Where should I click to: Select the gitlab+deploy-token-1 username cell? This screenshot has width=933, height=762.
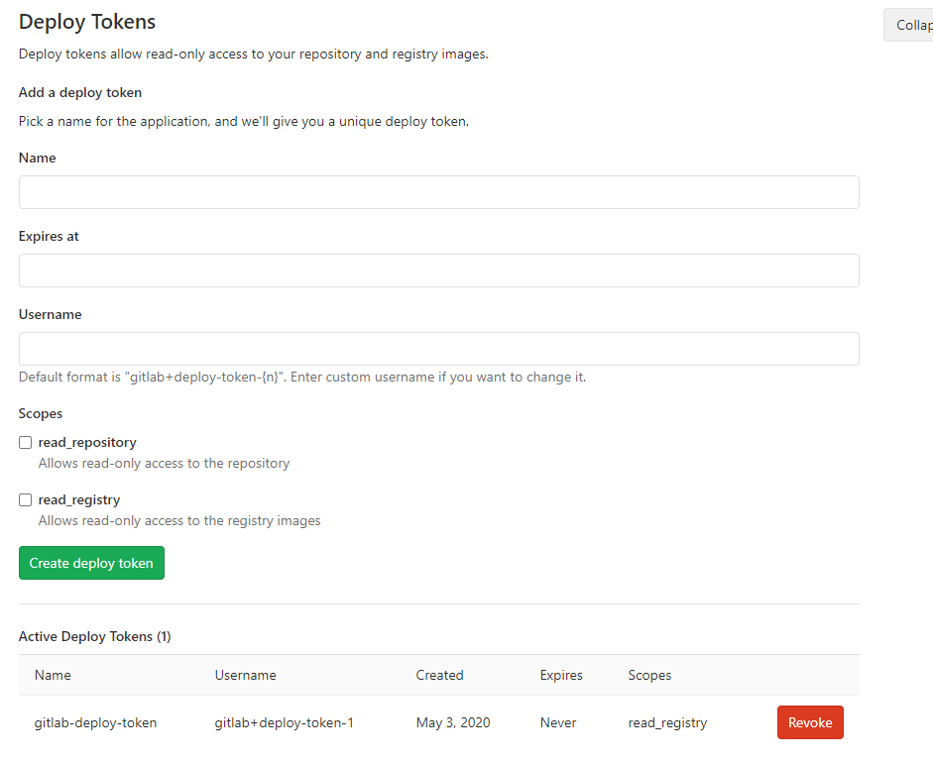(284, 722)
